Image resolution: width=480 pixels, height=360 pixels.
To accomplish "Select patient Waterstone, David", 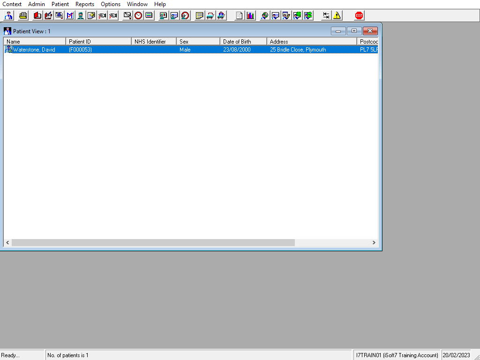I will pyautogui.click(x=34, y=50).
